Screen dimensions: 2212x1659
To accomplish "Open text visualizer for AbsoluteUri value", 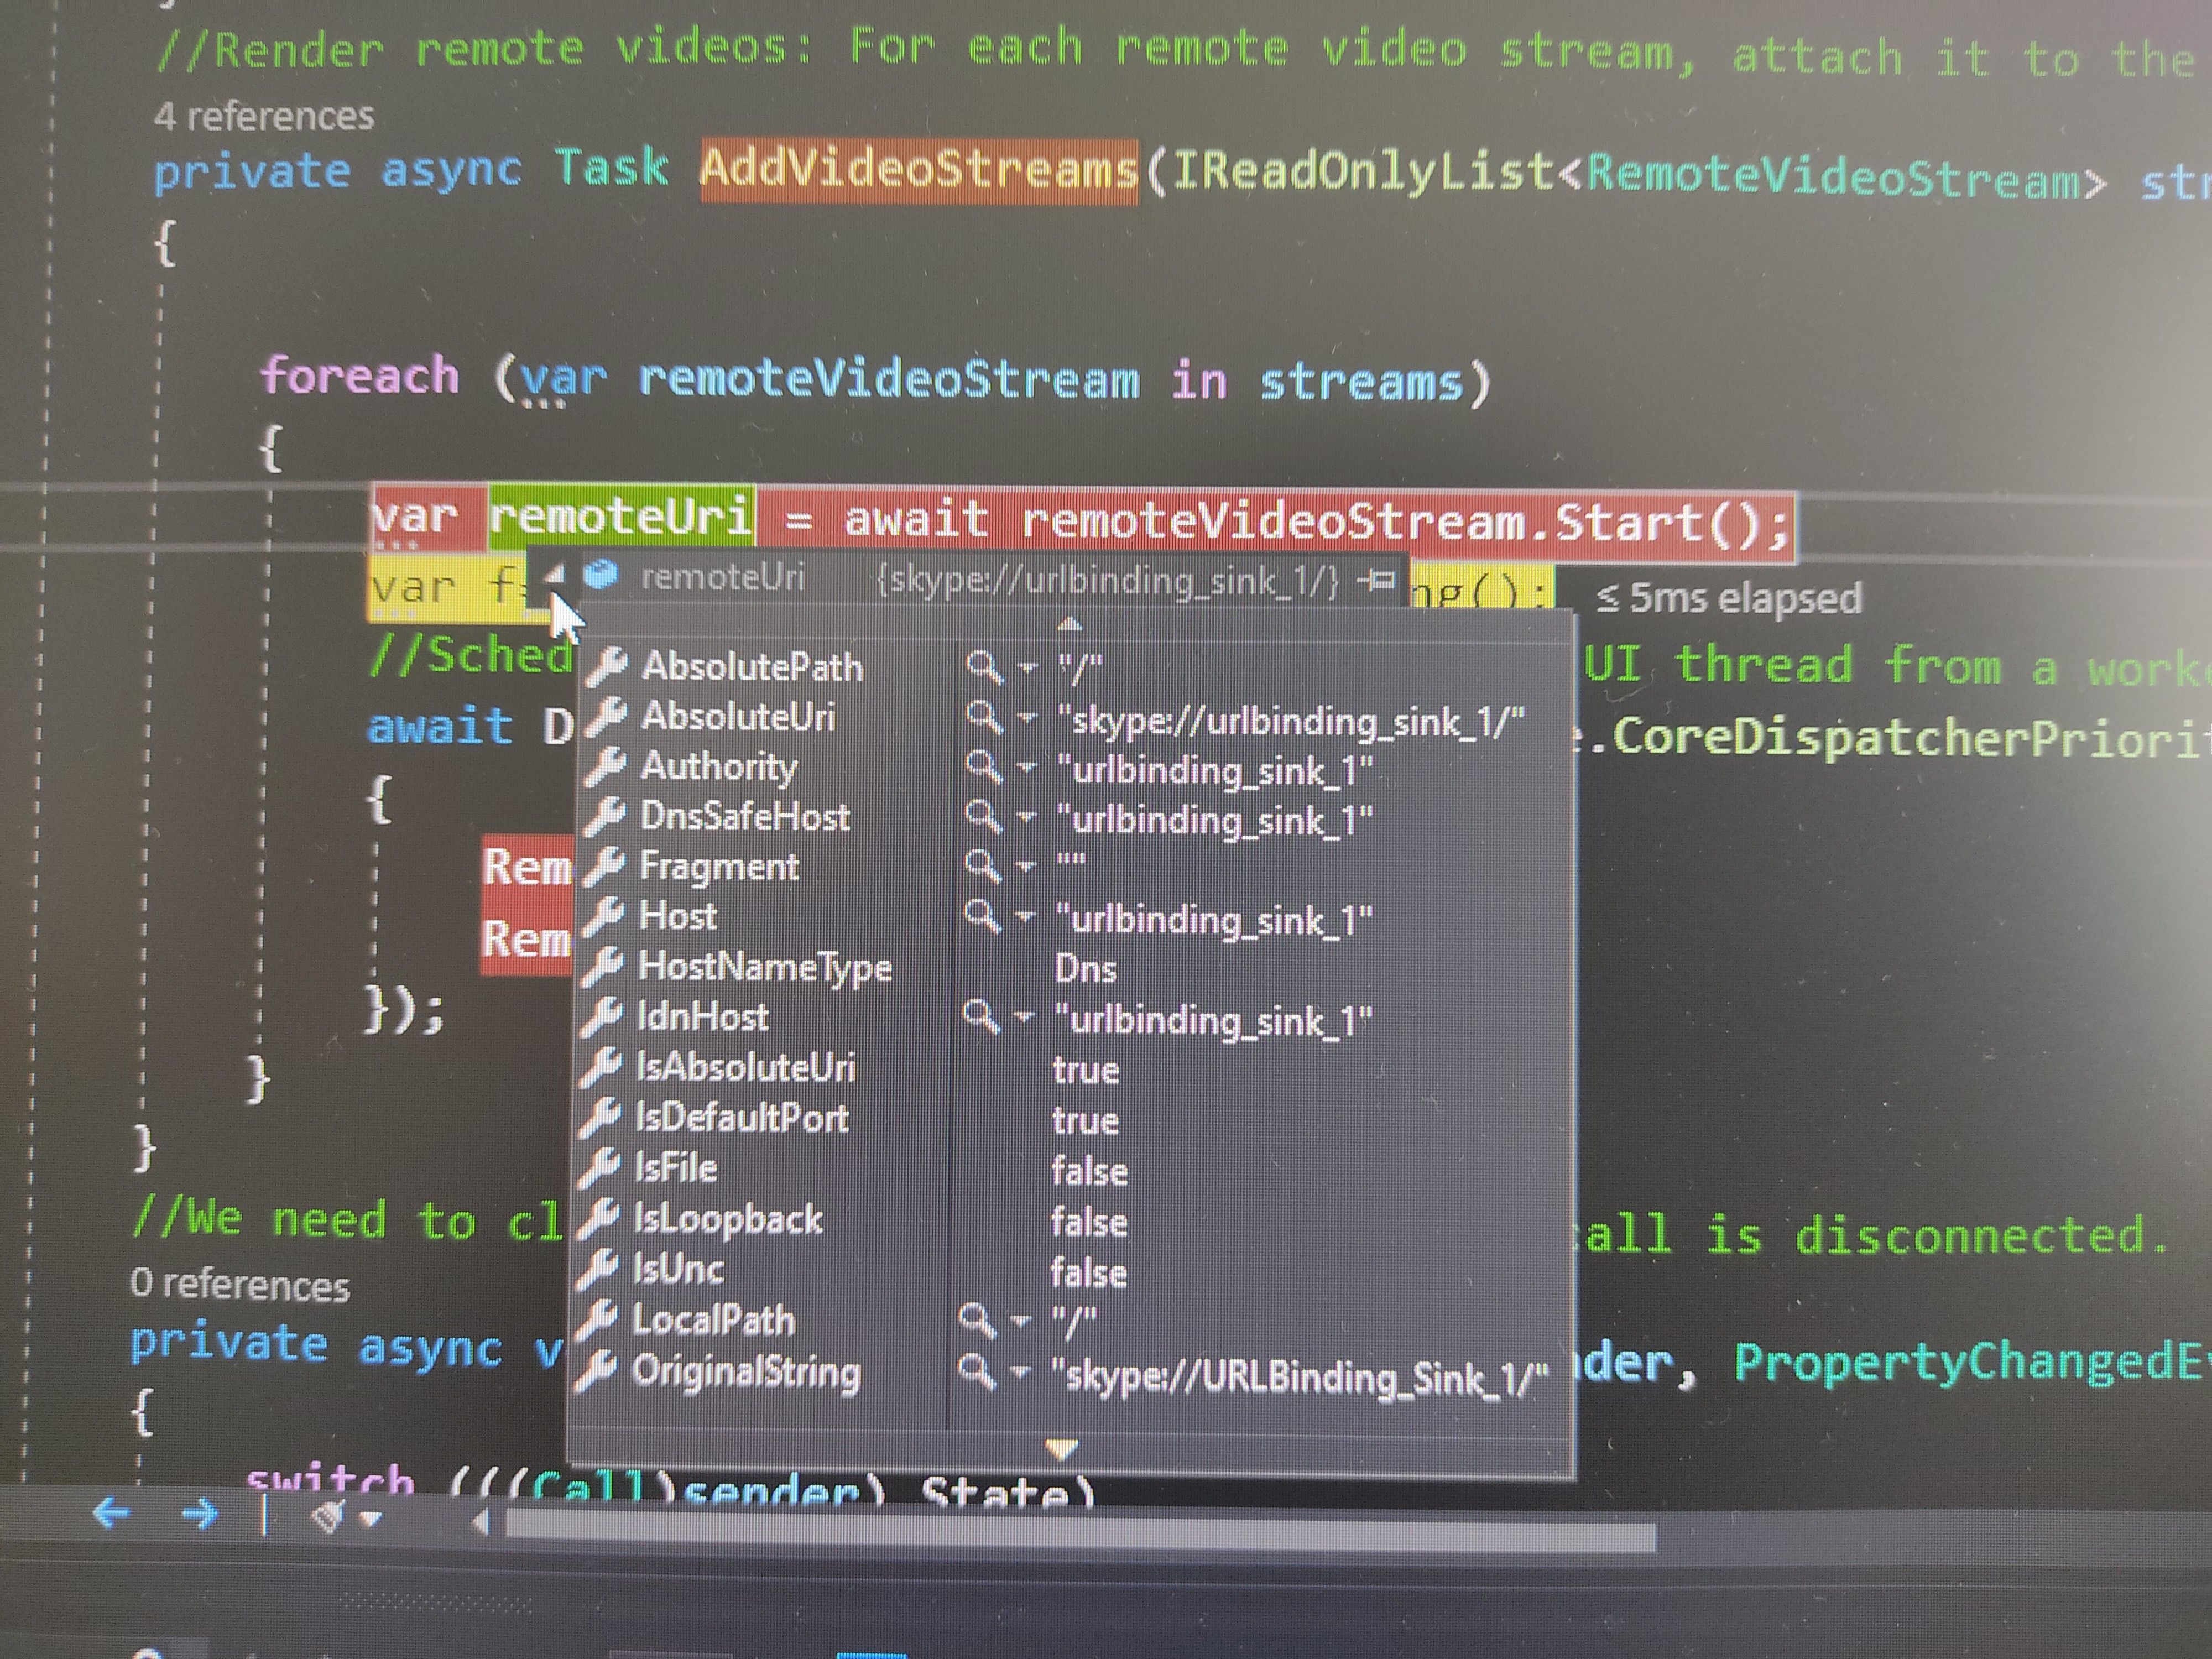I will (x=984, y=716).
